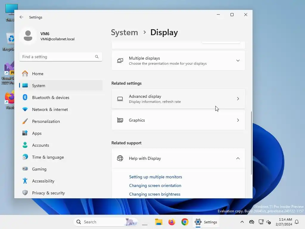Click the Home house icon in the sidebar

(x=25, y=74)
